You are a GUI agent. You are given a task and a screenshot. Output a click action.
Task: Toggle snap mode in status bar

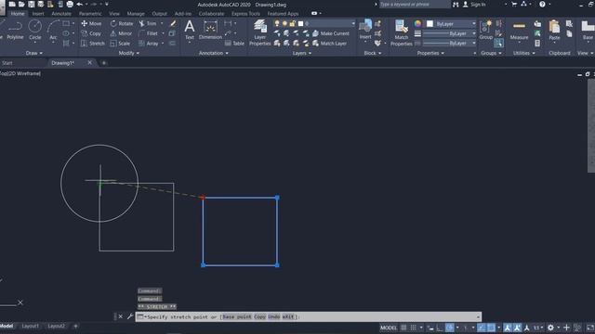click(x=413, y=328)
